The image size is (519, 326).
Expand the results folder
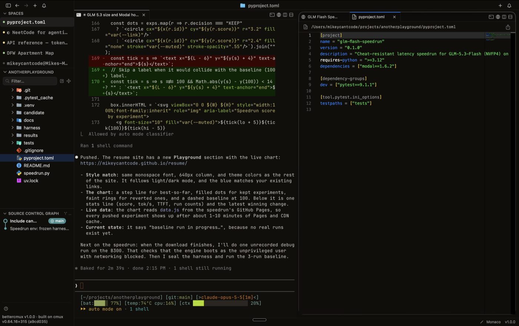pyautogui.click(x=13, y=135)
